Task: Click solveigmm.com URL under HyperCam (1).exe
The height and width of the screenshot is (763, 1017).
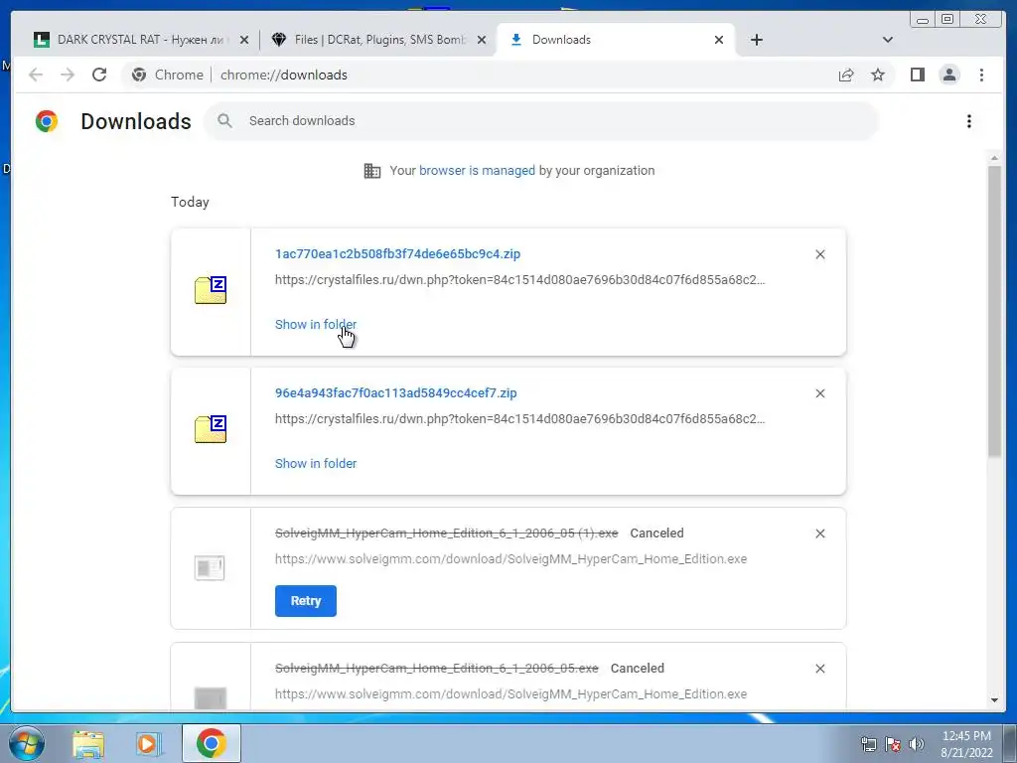Action: (511, 558)
